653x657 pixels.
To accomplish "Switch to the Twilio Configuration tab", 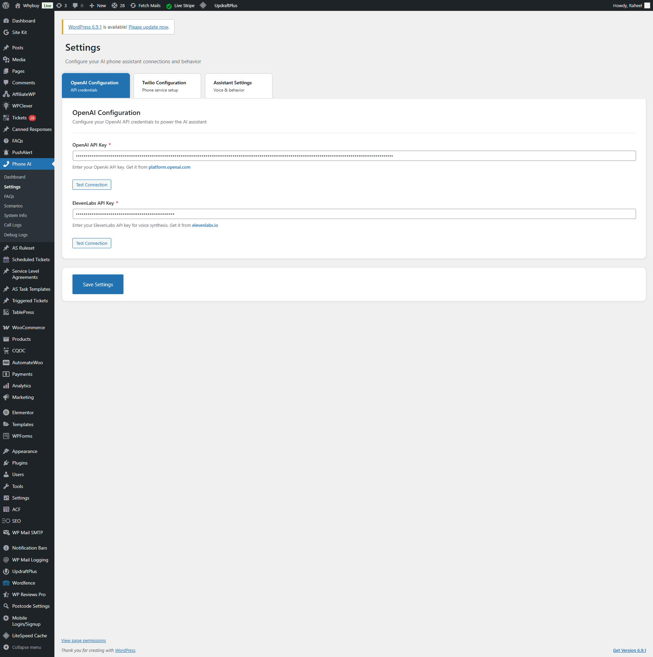I will point(167,86).
